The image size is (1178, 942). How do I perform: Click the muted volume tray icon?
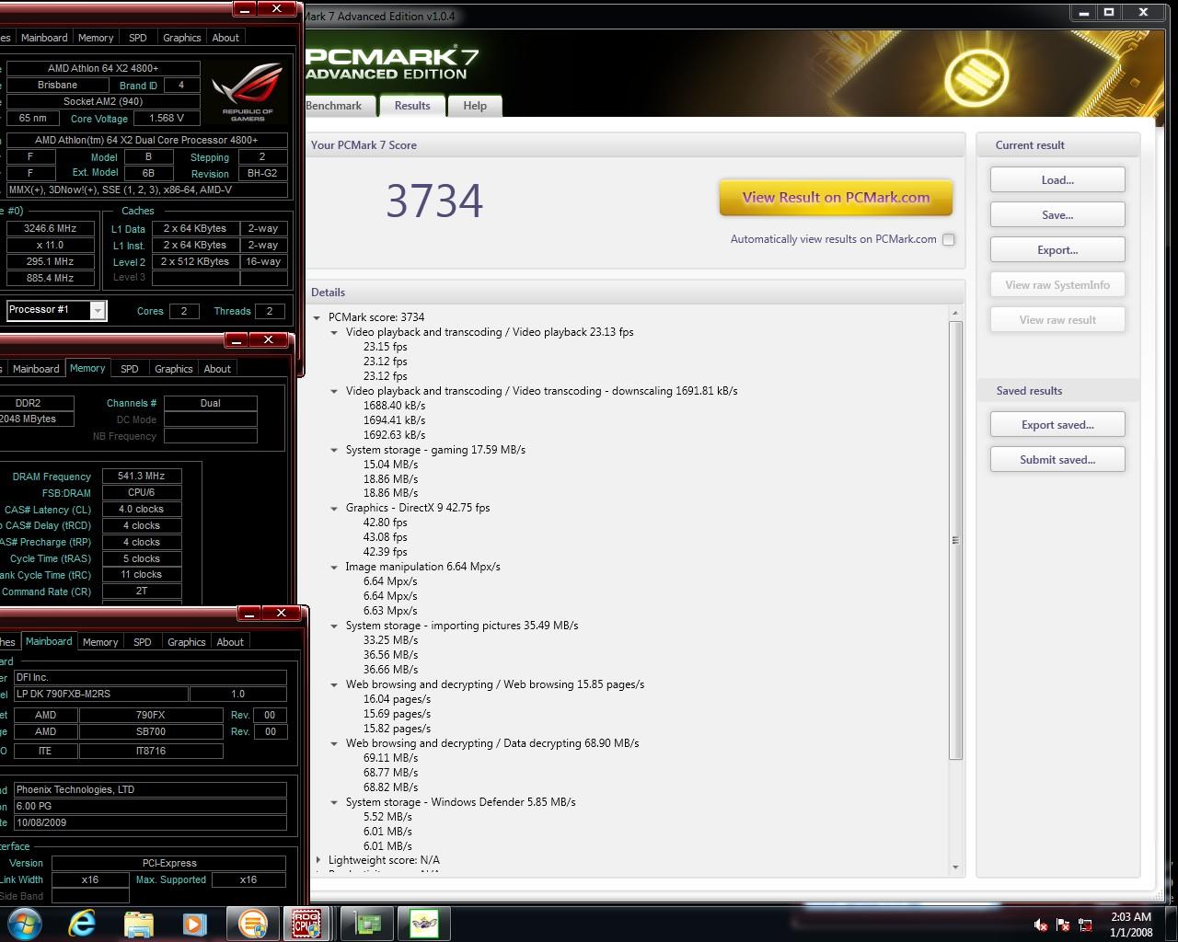1041,925
